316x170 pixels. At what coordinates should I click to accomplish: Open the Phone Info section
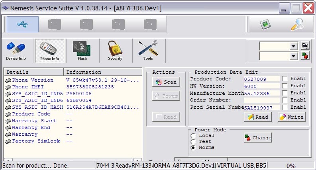click(49, 51)
